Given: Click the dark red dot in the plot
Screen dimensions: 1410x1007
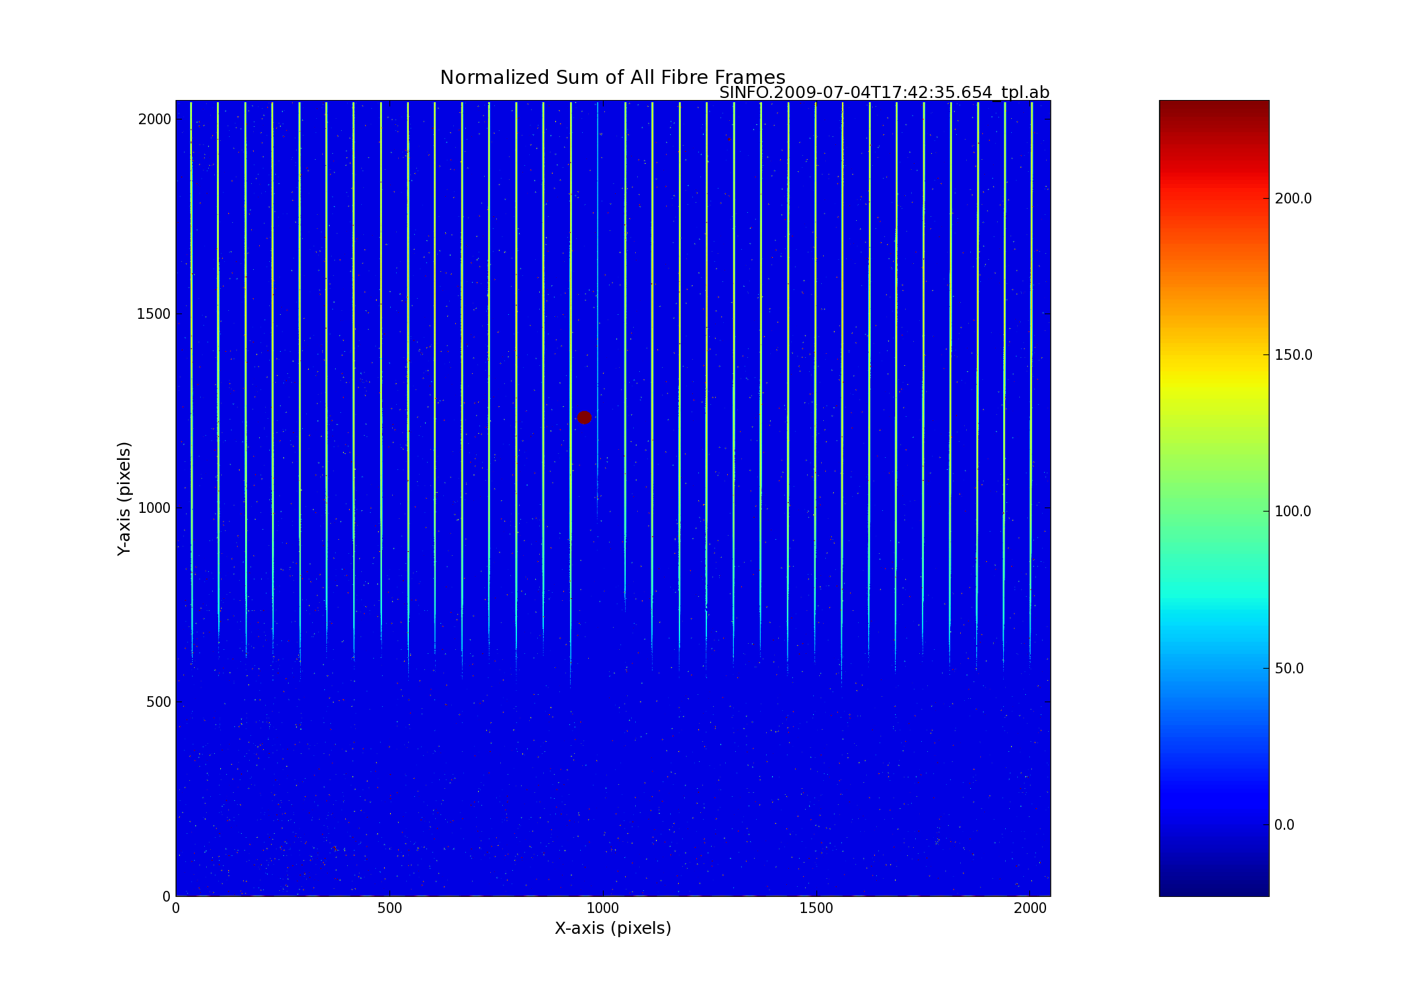Looking at the screenshot, I should [584, 418].
